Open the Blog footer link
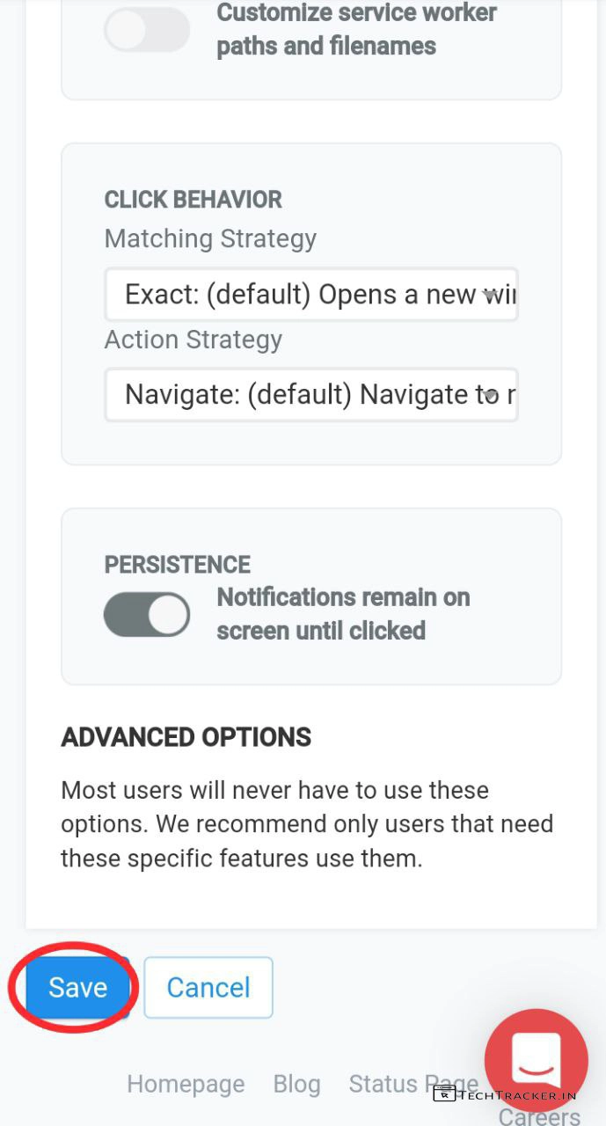The width and height of the screenshot is (606, 1126). click(x=296, y=1084)
